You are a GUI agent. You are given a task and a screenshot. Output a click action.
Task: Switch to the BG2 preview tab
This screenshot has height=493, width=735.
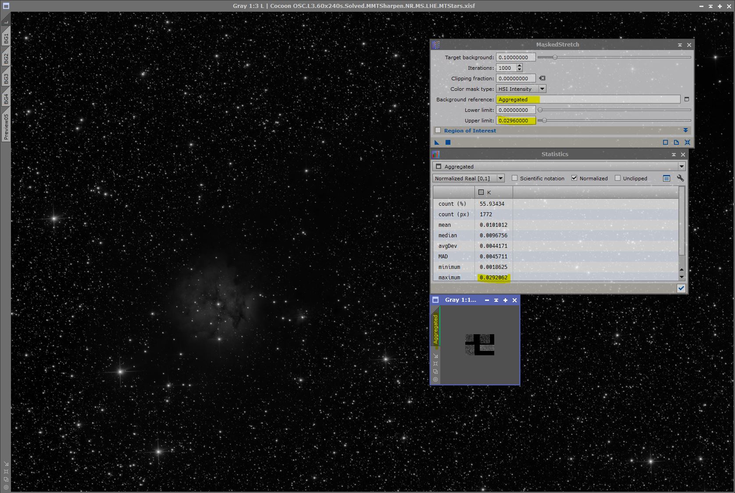pyautogui.click(x=6, y=59)
